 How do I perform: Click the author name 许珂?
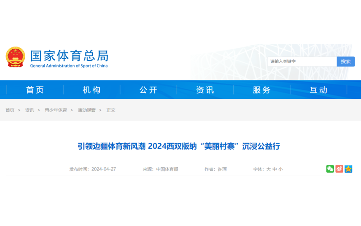222,169
